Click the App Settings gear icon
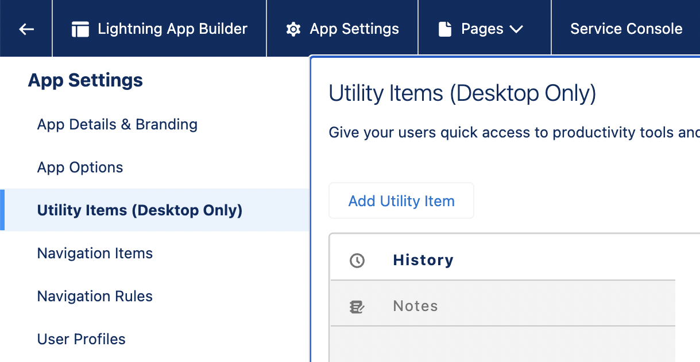700x362 pixels. pos(293,28)
